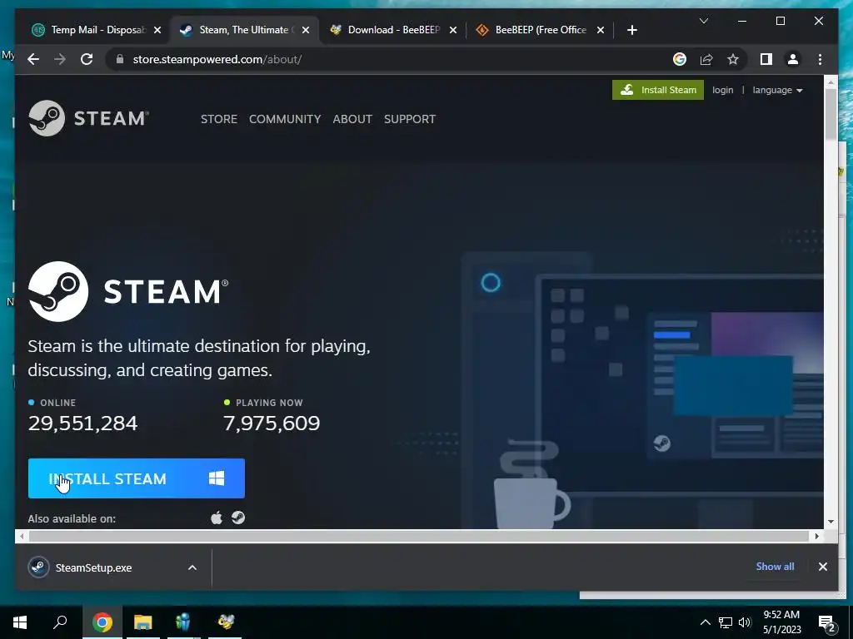The image size is (853, 639).
Task: Open the language dropdown
Action: (777, 90)
